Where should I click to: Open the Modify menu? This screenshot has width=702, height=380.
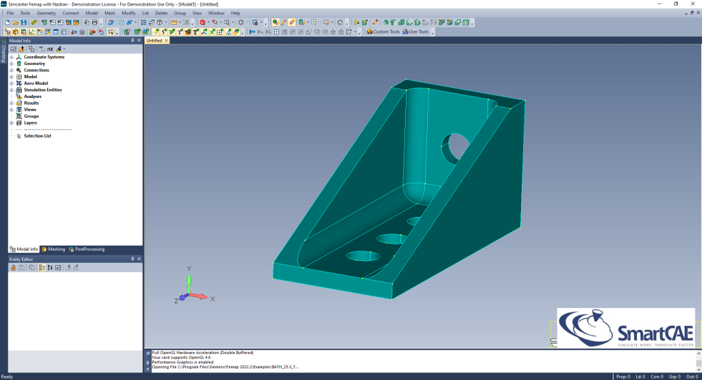128,13
